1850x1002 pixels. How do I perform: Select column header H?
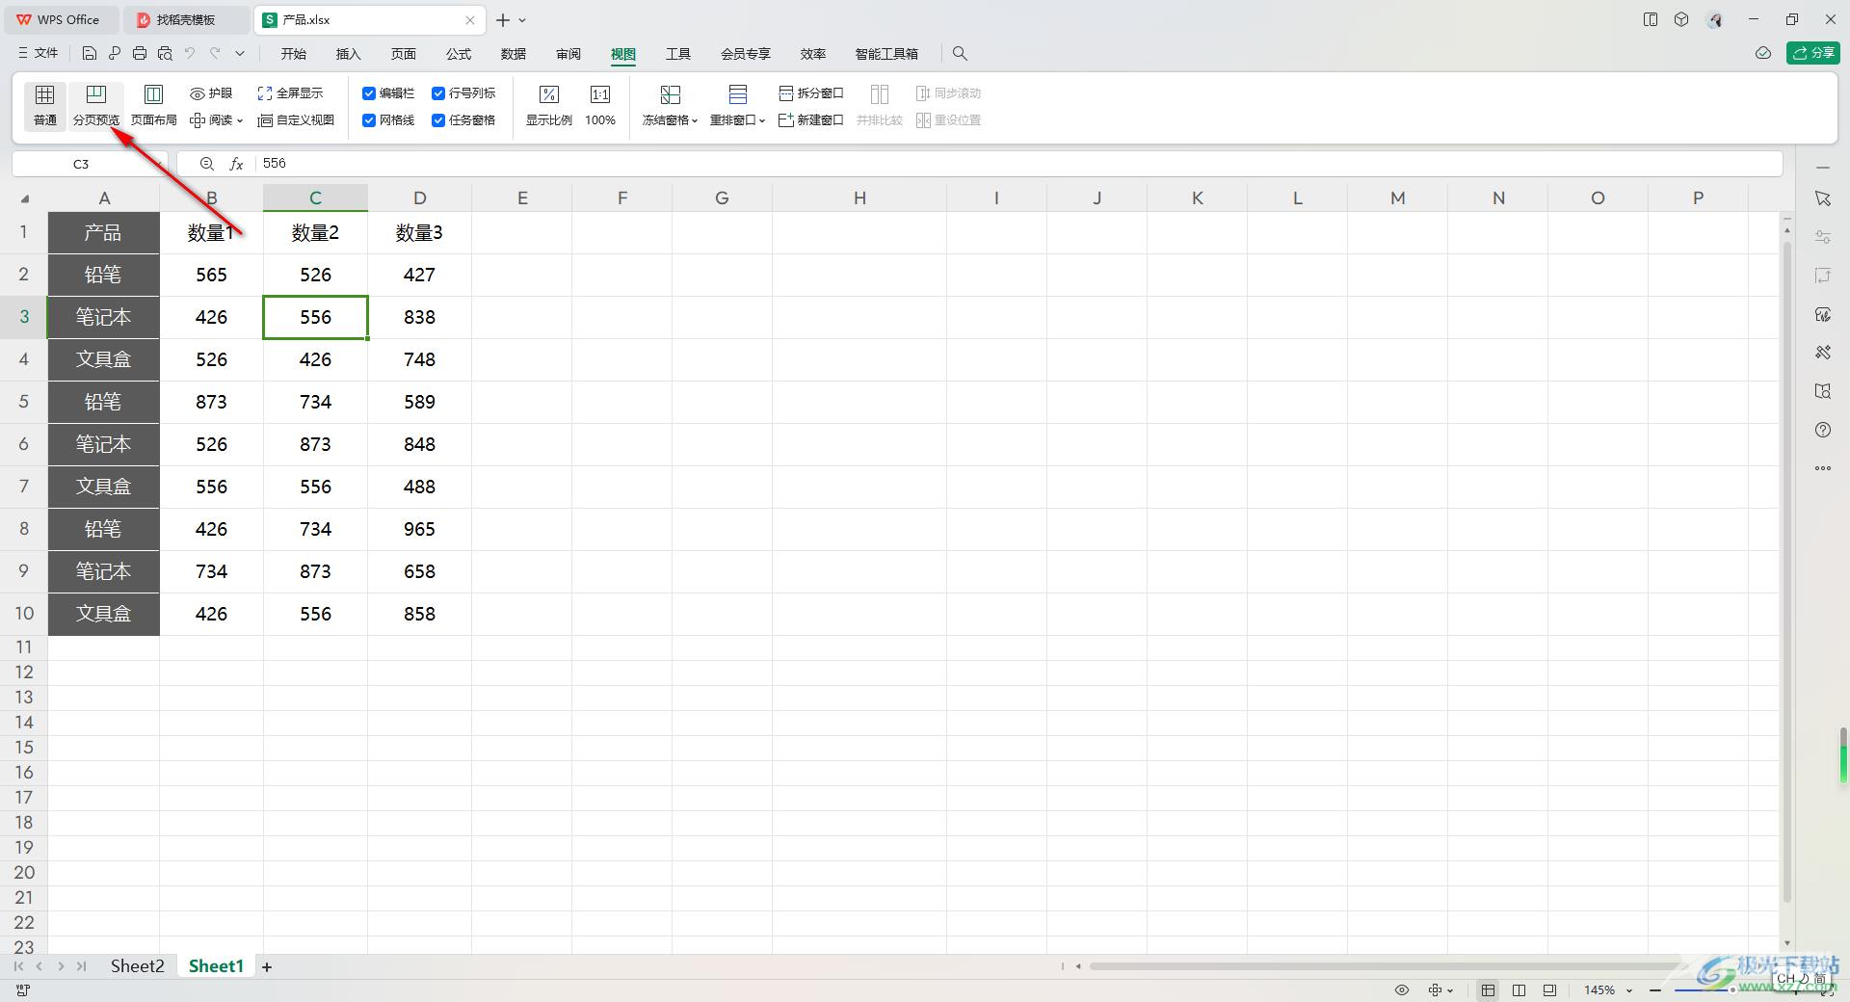pos(859,198)
